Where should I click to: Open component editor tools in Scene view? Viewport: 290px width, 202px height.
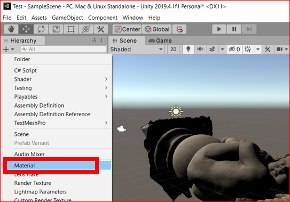[268, 49]
